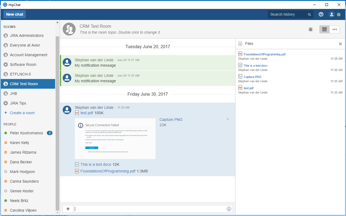
Task: Open Capture.PNG in Files panel
Action: tap(252, 77)
